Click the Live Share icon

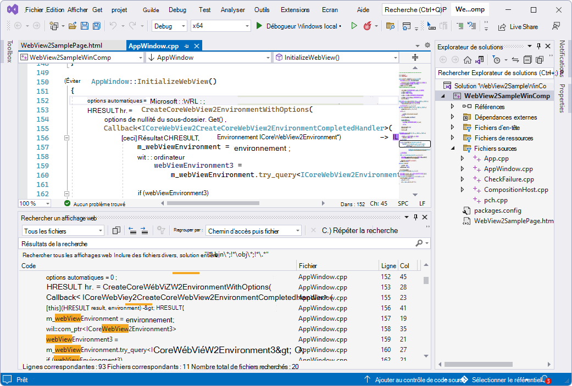click(503, 26)
